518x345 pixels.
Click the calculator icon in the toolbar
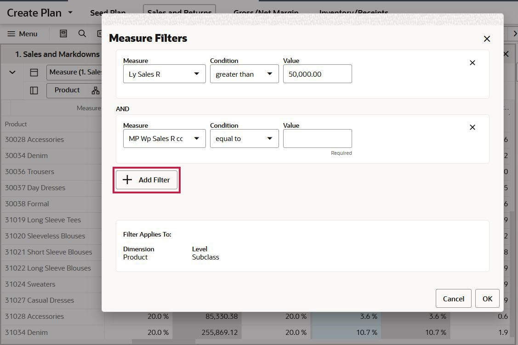pyautogui.click(x=62, y=34)
